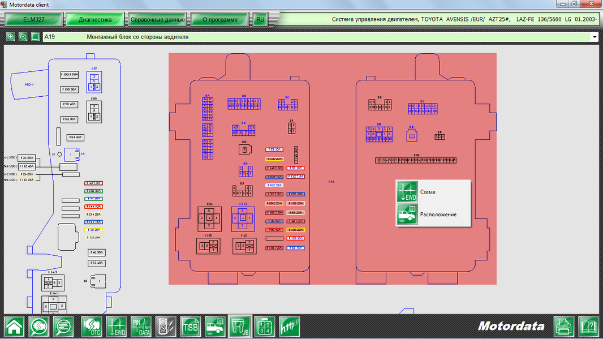The height and width of the screenshot is (339, 603).
Task: Select connector DB in red block
Action: click(x=244, y=104)
